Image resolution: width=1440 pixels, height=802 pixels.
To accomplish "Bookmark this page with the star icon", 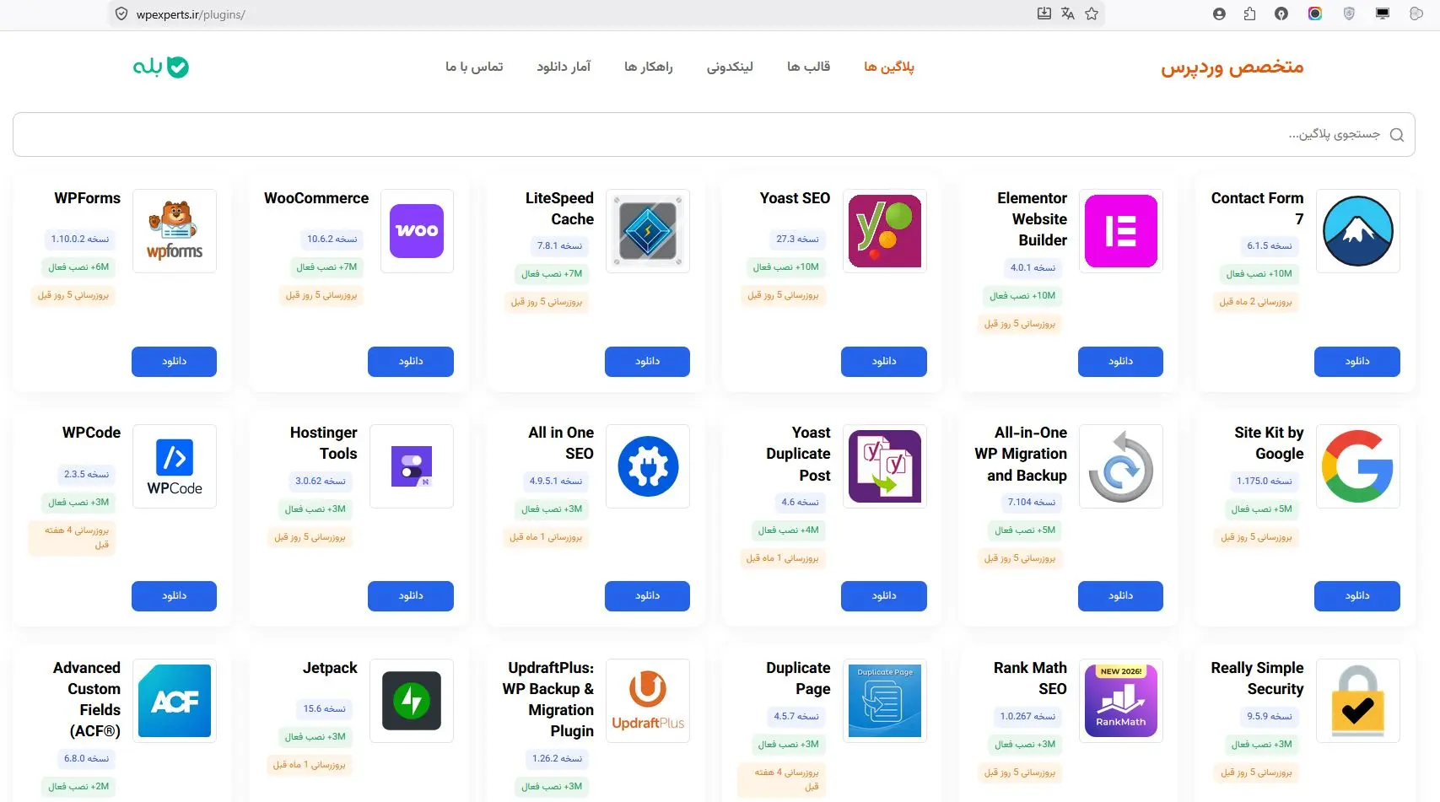I will (1092, 13).
